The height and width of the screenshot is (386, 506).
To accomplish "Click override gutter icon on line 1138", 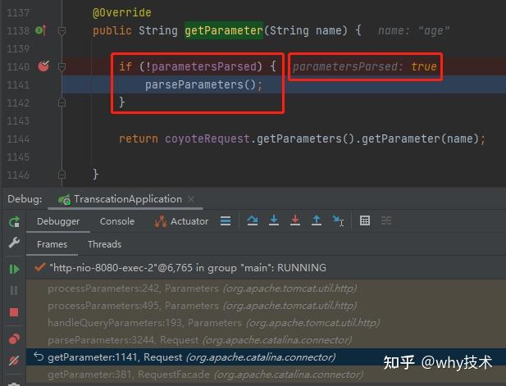I will click(x=41, y=30).
